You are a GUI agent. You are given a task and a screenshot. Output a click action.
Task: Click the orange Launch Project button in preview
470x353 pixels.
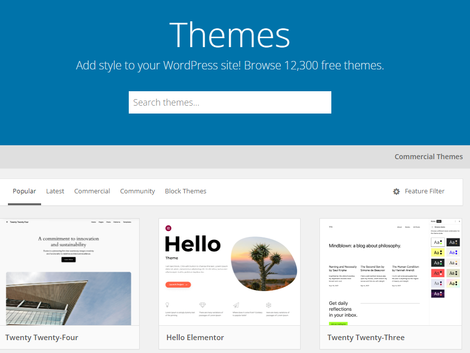coord(178,285)
